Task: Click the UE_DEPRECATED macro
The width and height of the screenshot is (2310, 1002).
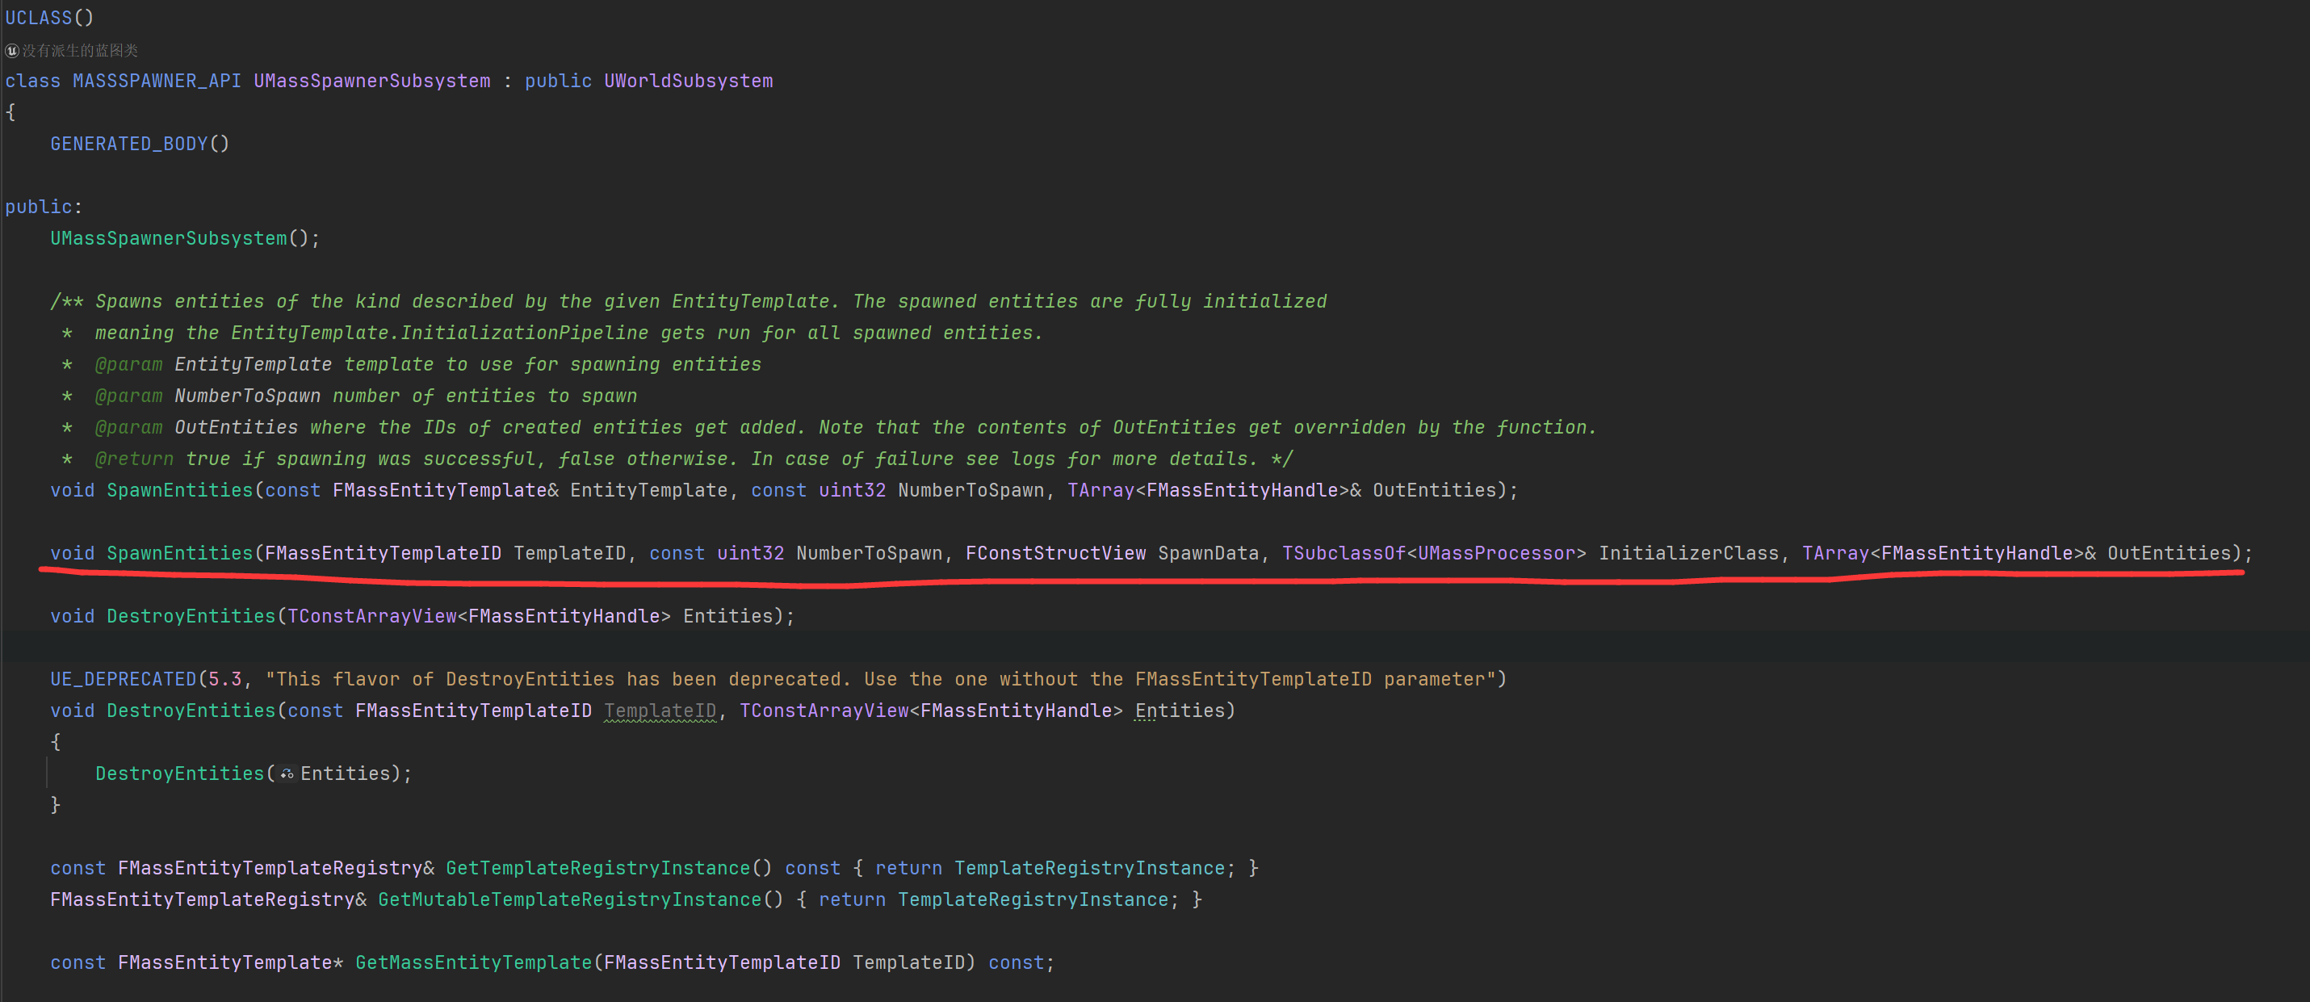Action: 123,679
